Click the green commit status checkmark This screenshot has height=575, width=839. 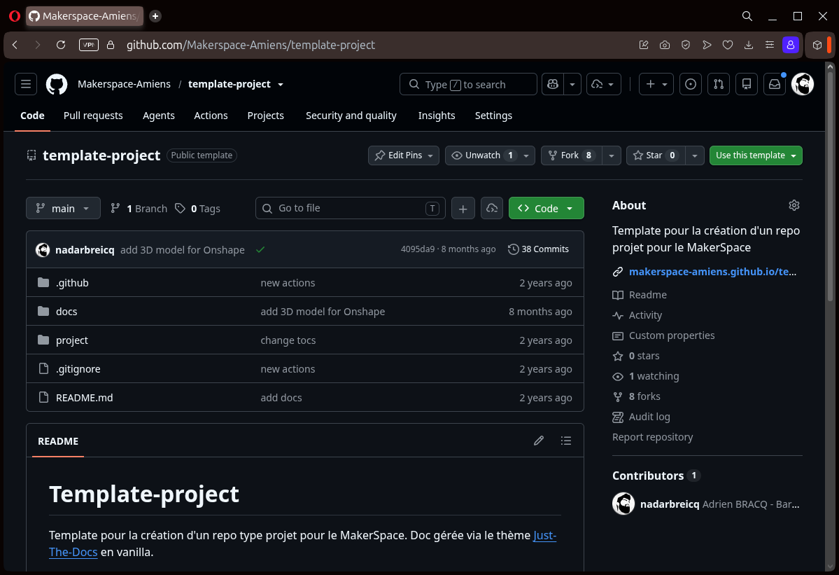click(x=260, y=249)
